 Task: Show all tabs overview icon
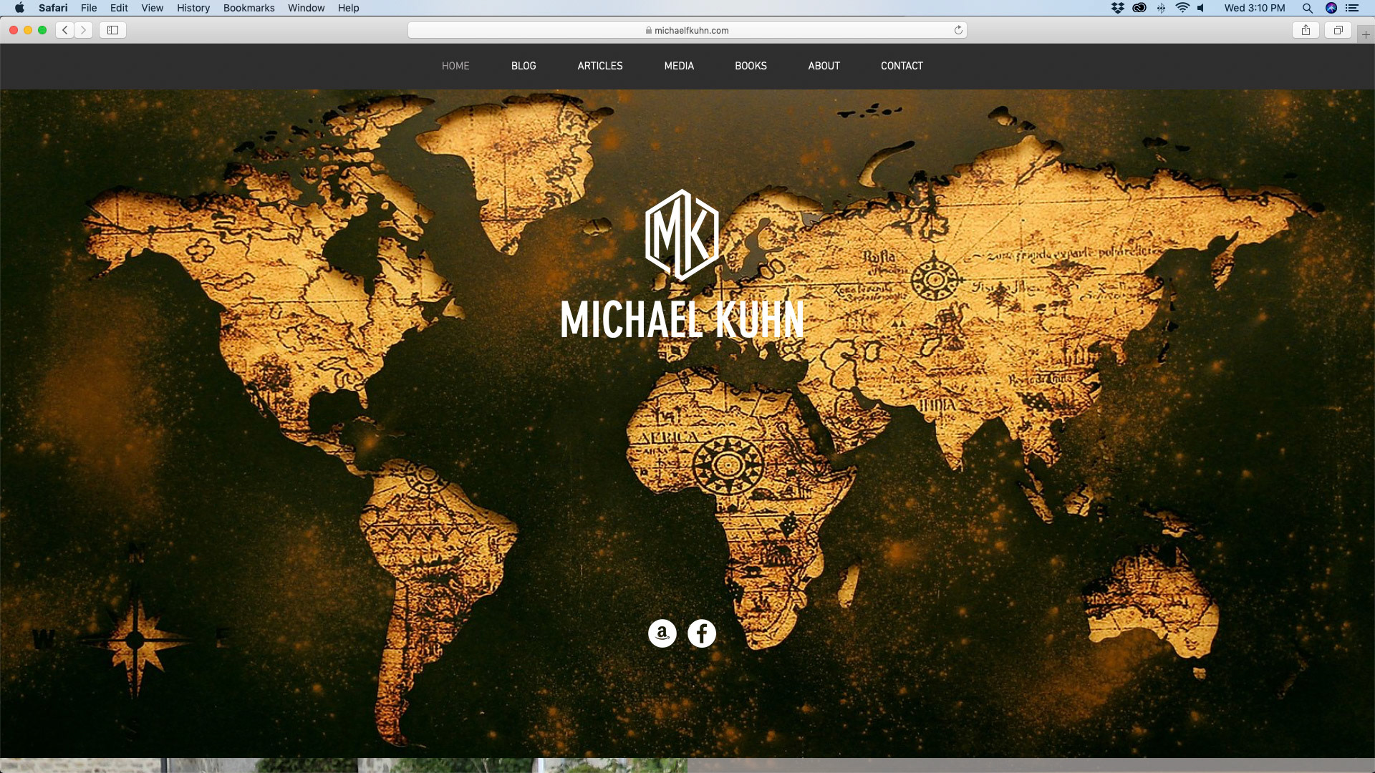point(1337,30)
